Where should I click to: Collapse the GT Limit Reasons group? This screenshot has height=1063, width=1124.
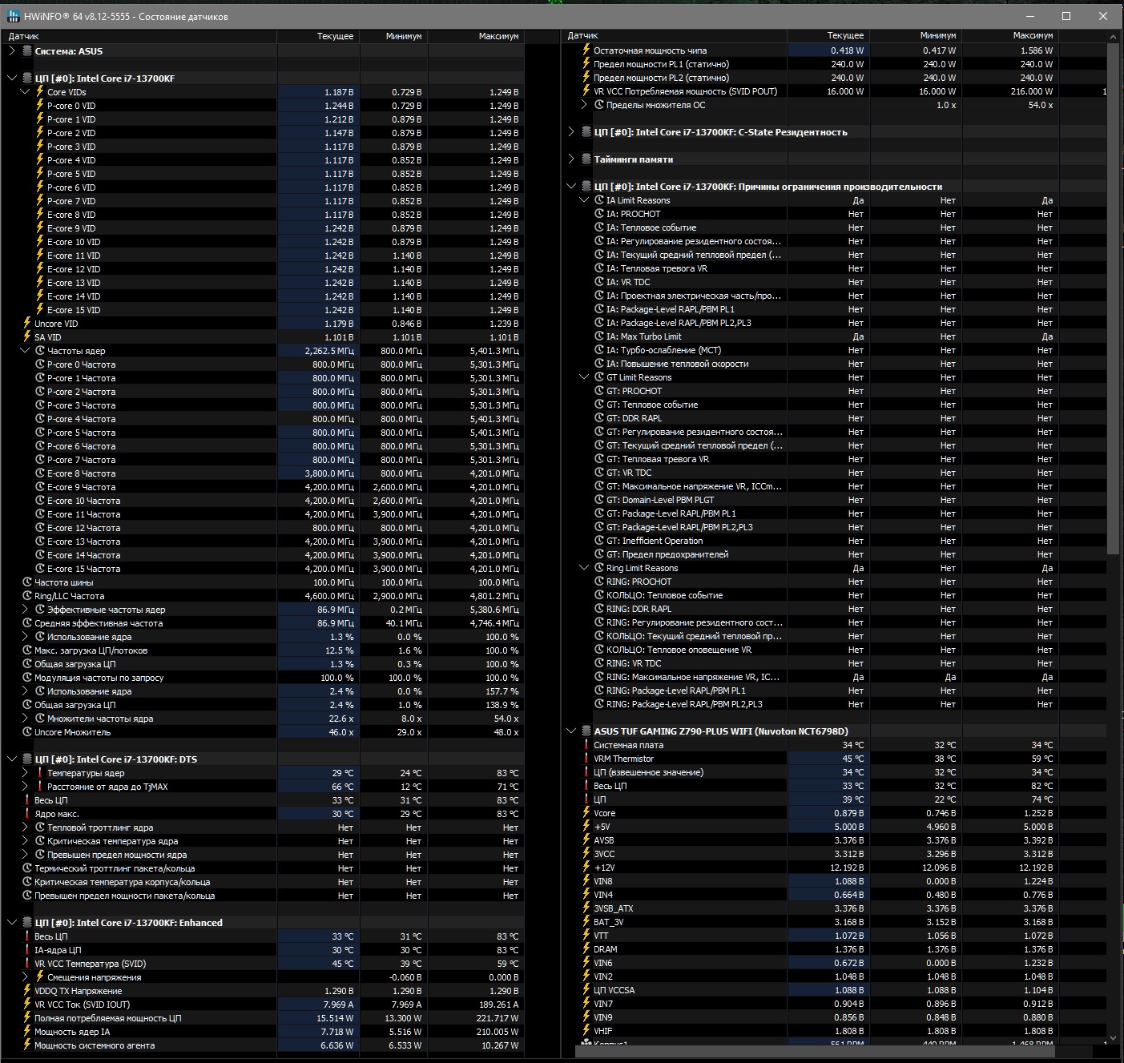pos(584,377)
